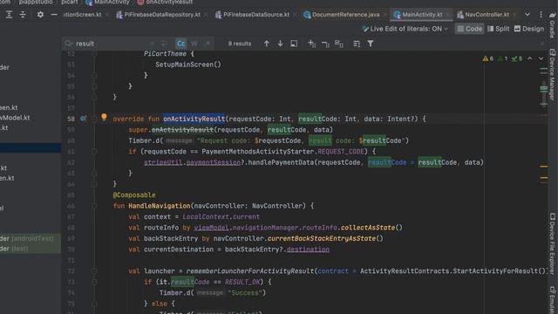
Task: Open the Emulator side panel
Action: pos(552,300)
